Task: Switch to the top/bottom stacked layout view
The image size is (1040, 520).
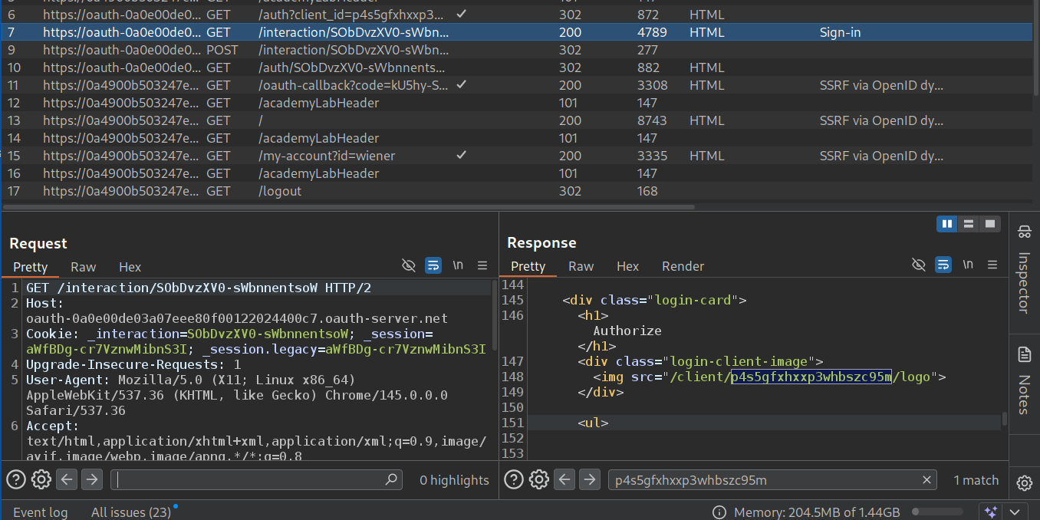Action: pos(969,224)
